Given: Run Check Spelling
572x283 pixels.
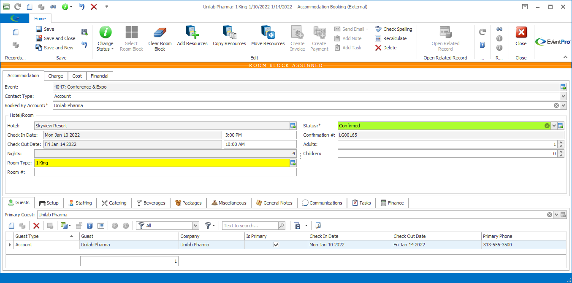Looking at the screenshot, I should coord(393,29).
